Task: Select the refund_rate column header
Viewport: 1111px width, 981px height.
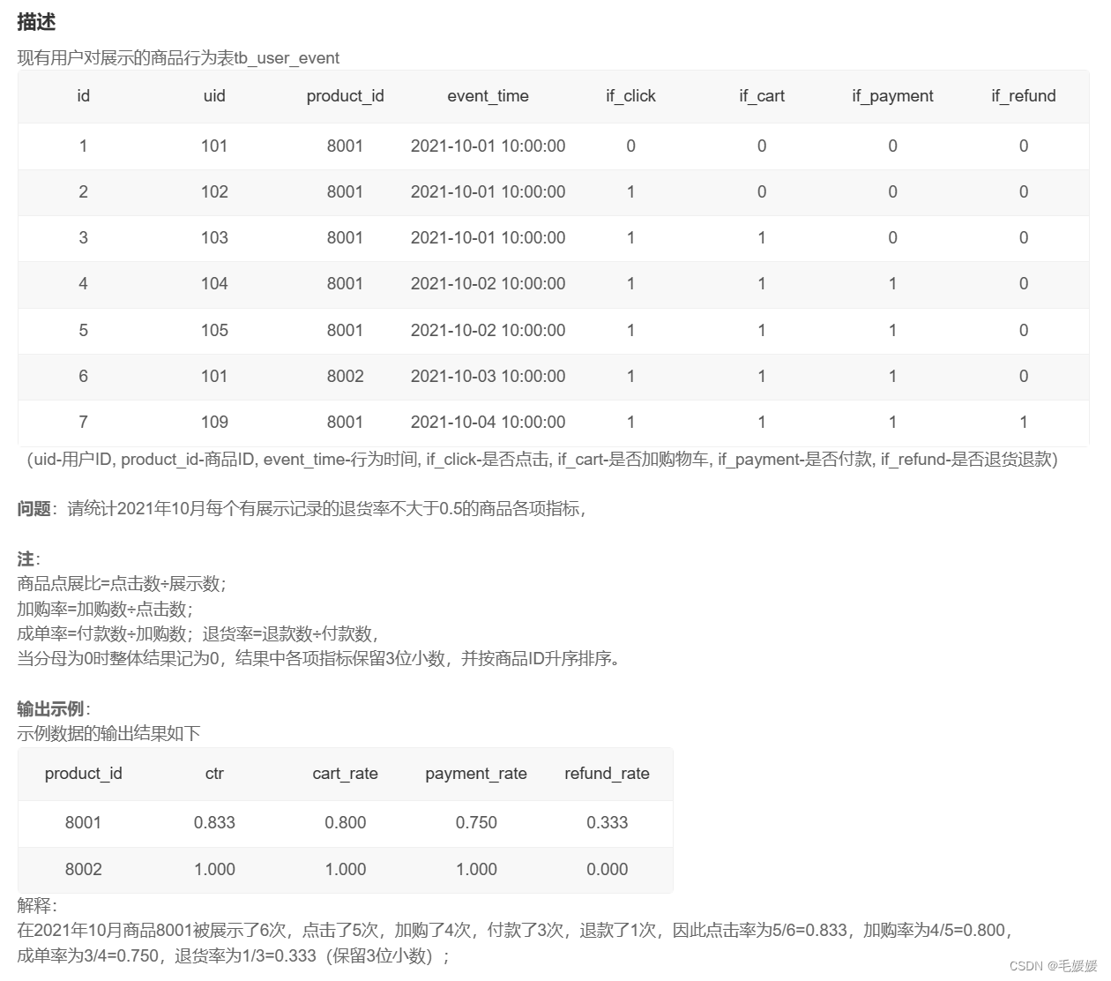Action: [606, 774]
